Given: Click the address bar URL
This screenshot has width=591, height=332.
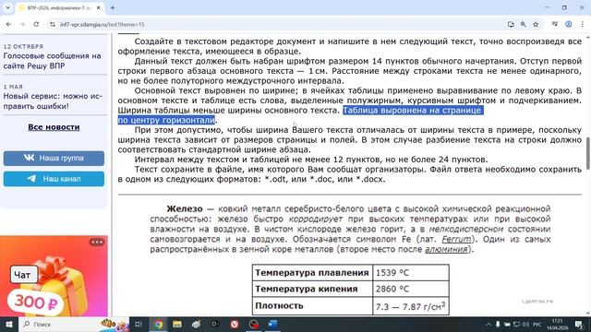Looking at the screenshot, I should (103, 25).
